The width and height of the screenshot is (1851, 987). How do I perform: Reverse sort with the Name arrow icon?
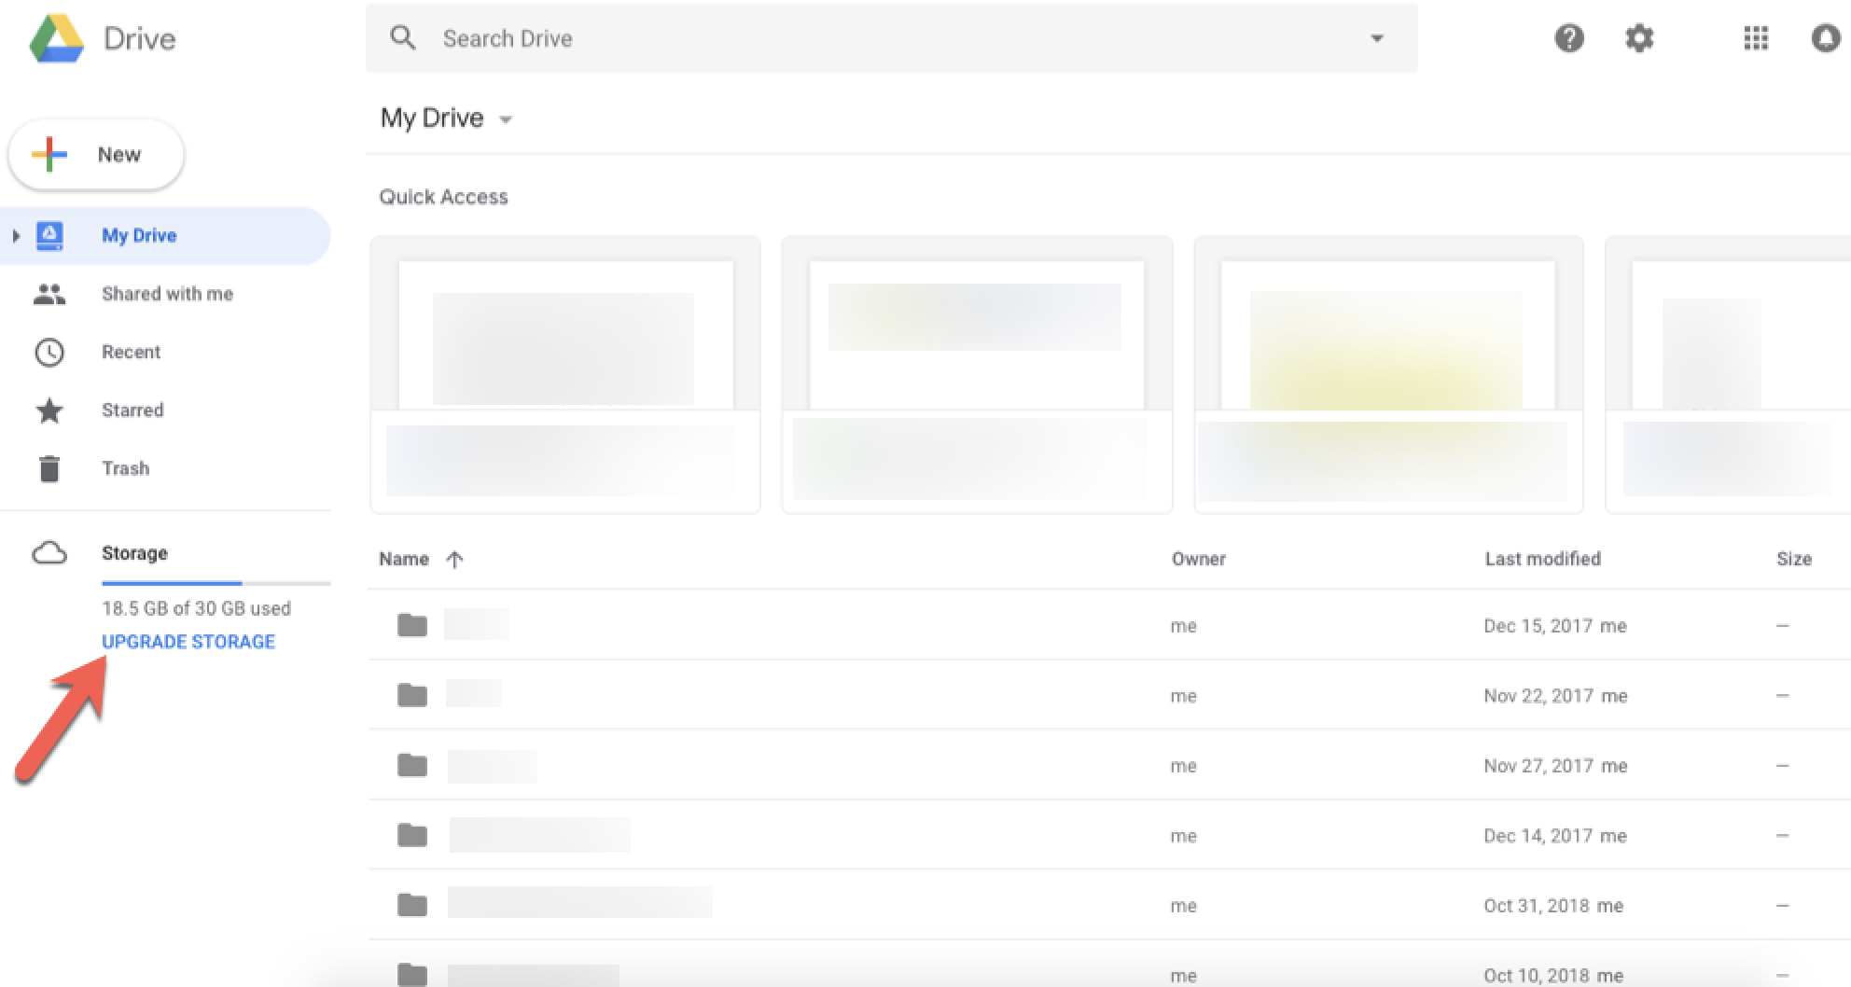pos(454,560)
